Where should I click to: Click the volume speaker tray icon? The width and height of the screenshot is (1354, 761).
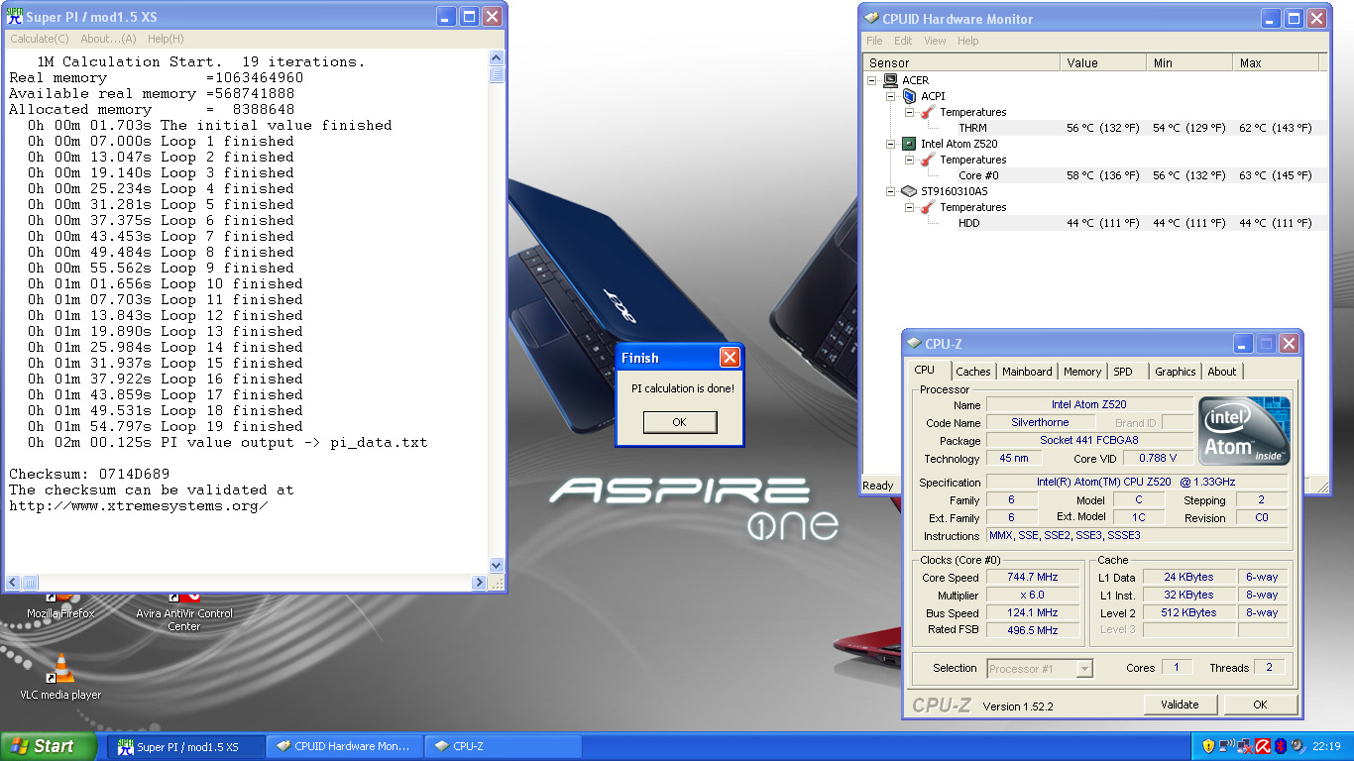click(x=1298, y=746)
